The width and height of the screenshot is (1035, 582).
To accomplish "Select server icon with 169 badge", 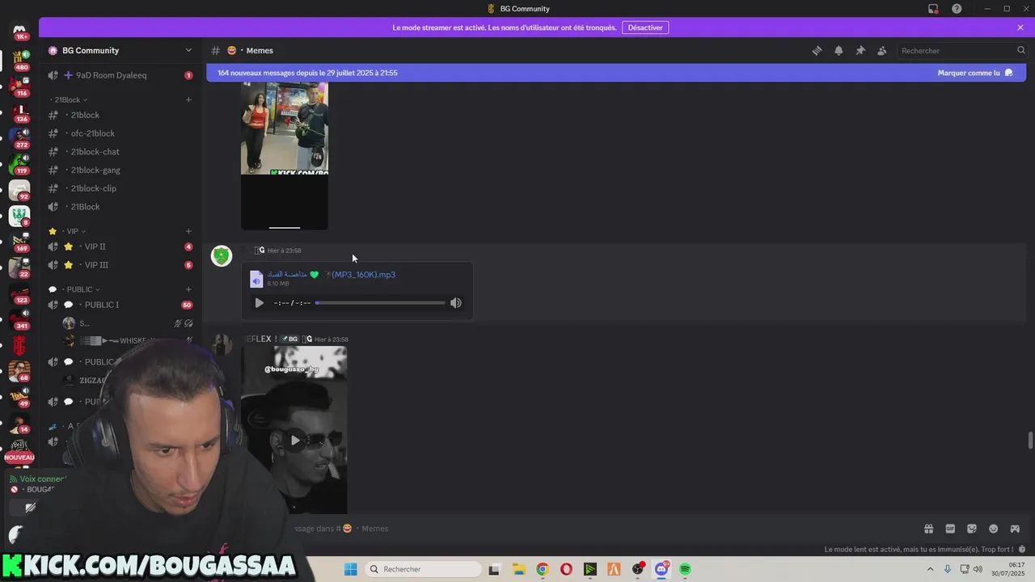I will click(x=19, y=242).
